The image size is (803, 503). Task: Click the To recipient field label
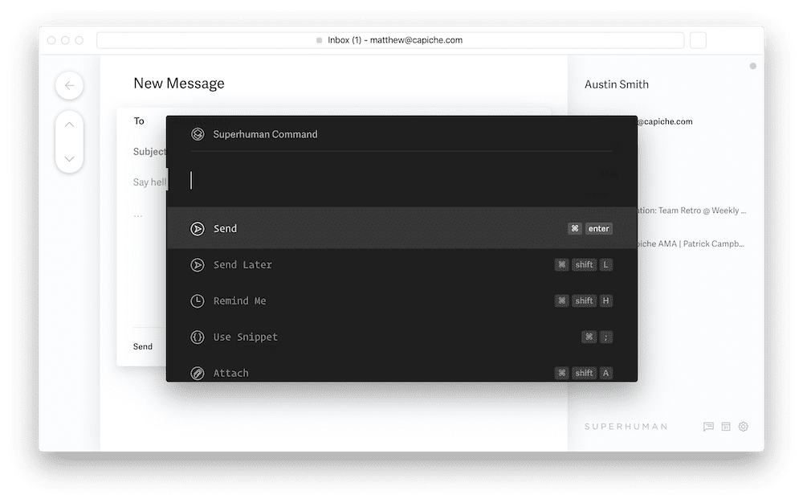pyautogui.click(x=139, y=121)
